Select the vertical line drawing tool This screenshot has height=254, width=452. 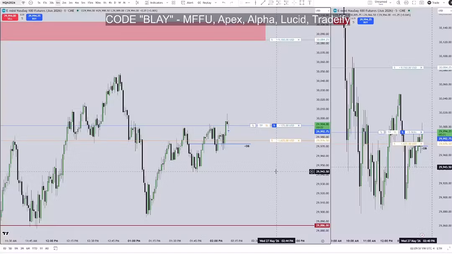pos(255,3)
